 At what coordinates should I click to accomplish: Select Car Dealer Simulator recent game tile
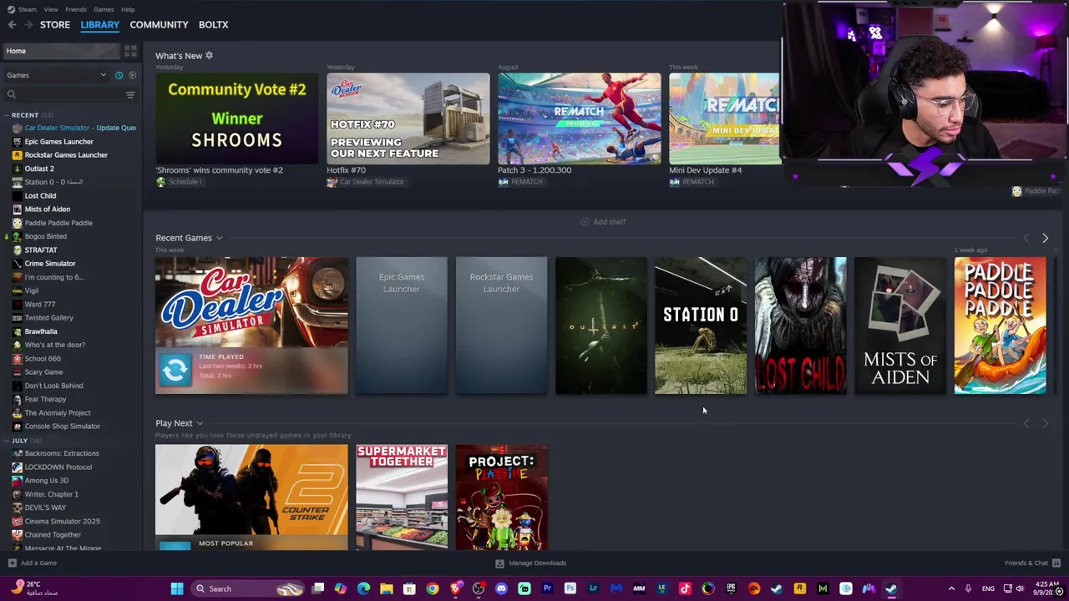(x=251, y=326)
